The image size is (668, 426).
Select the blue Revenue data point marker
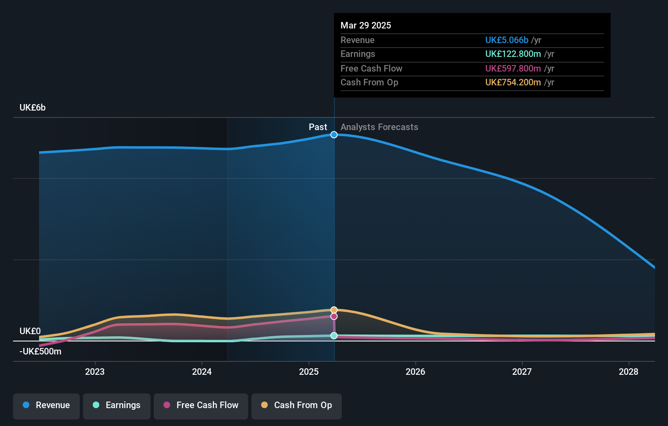334,135
